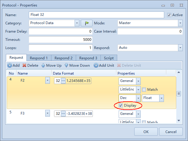Click the Add Unit plus icon
The image size is (188, 141).
pyautogui.click(x=96, y=66)
